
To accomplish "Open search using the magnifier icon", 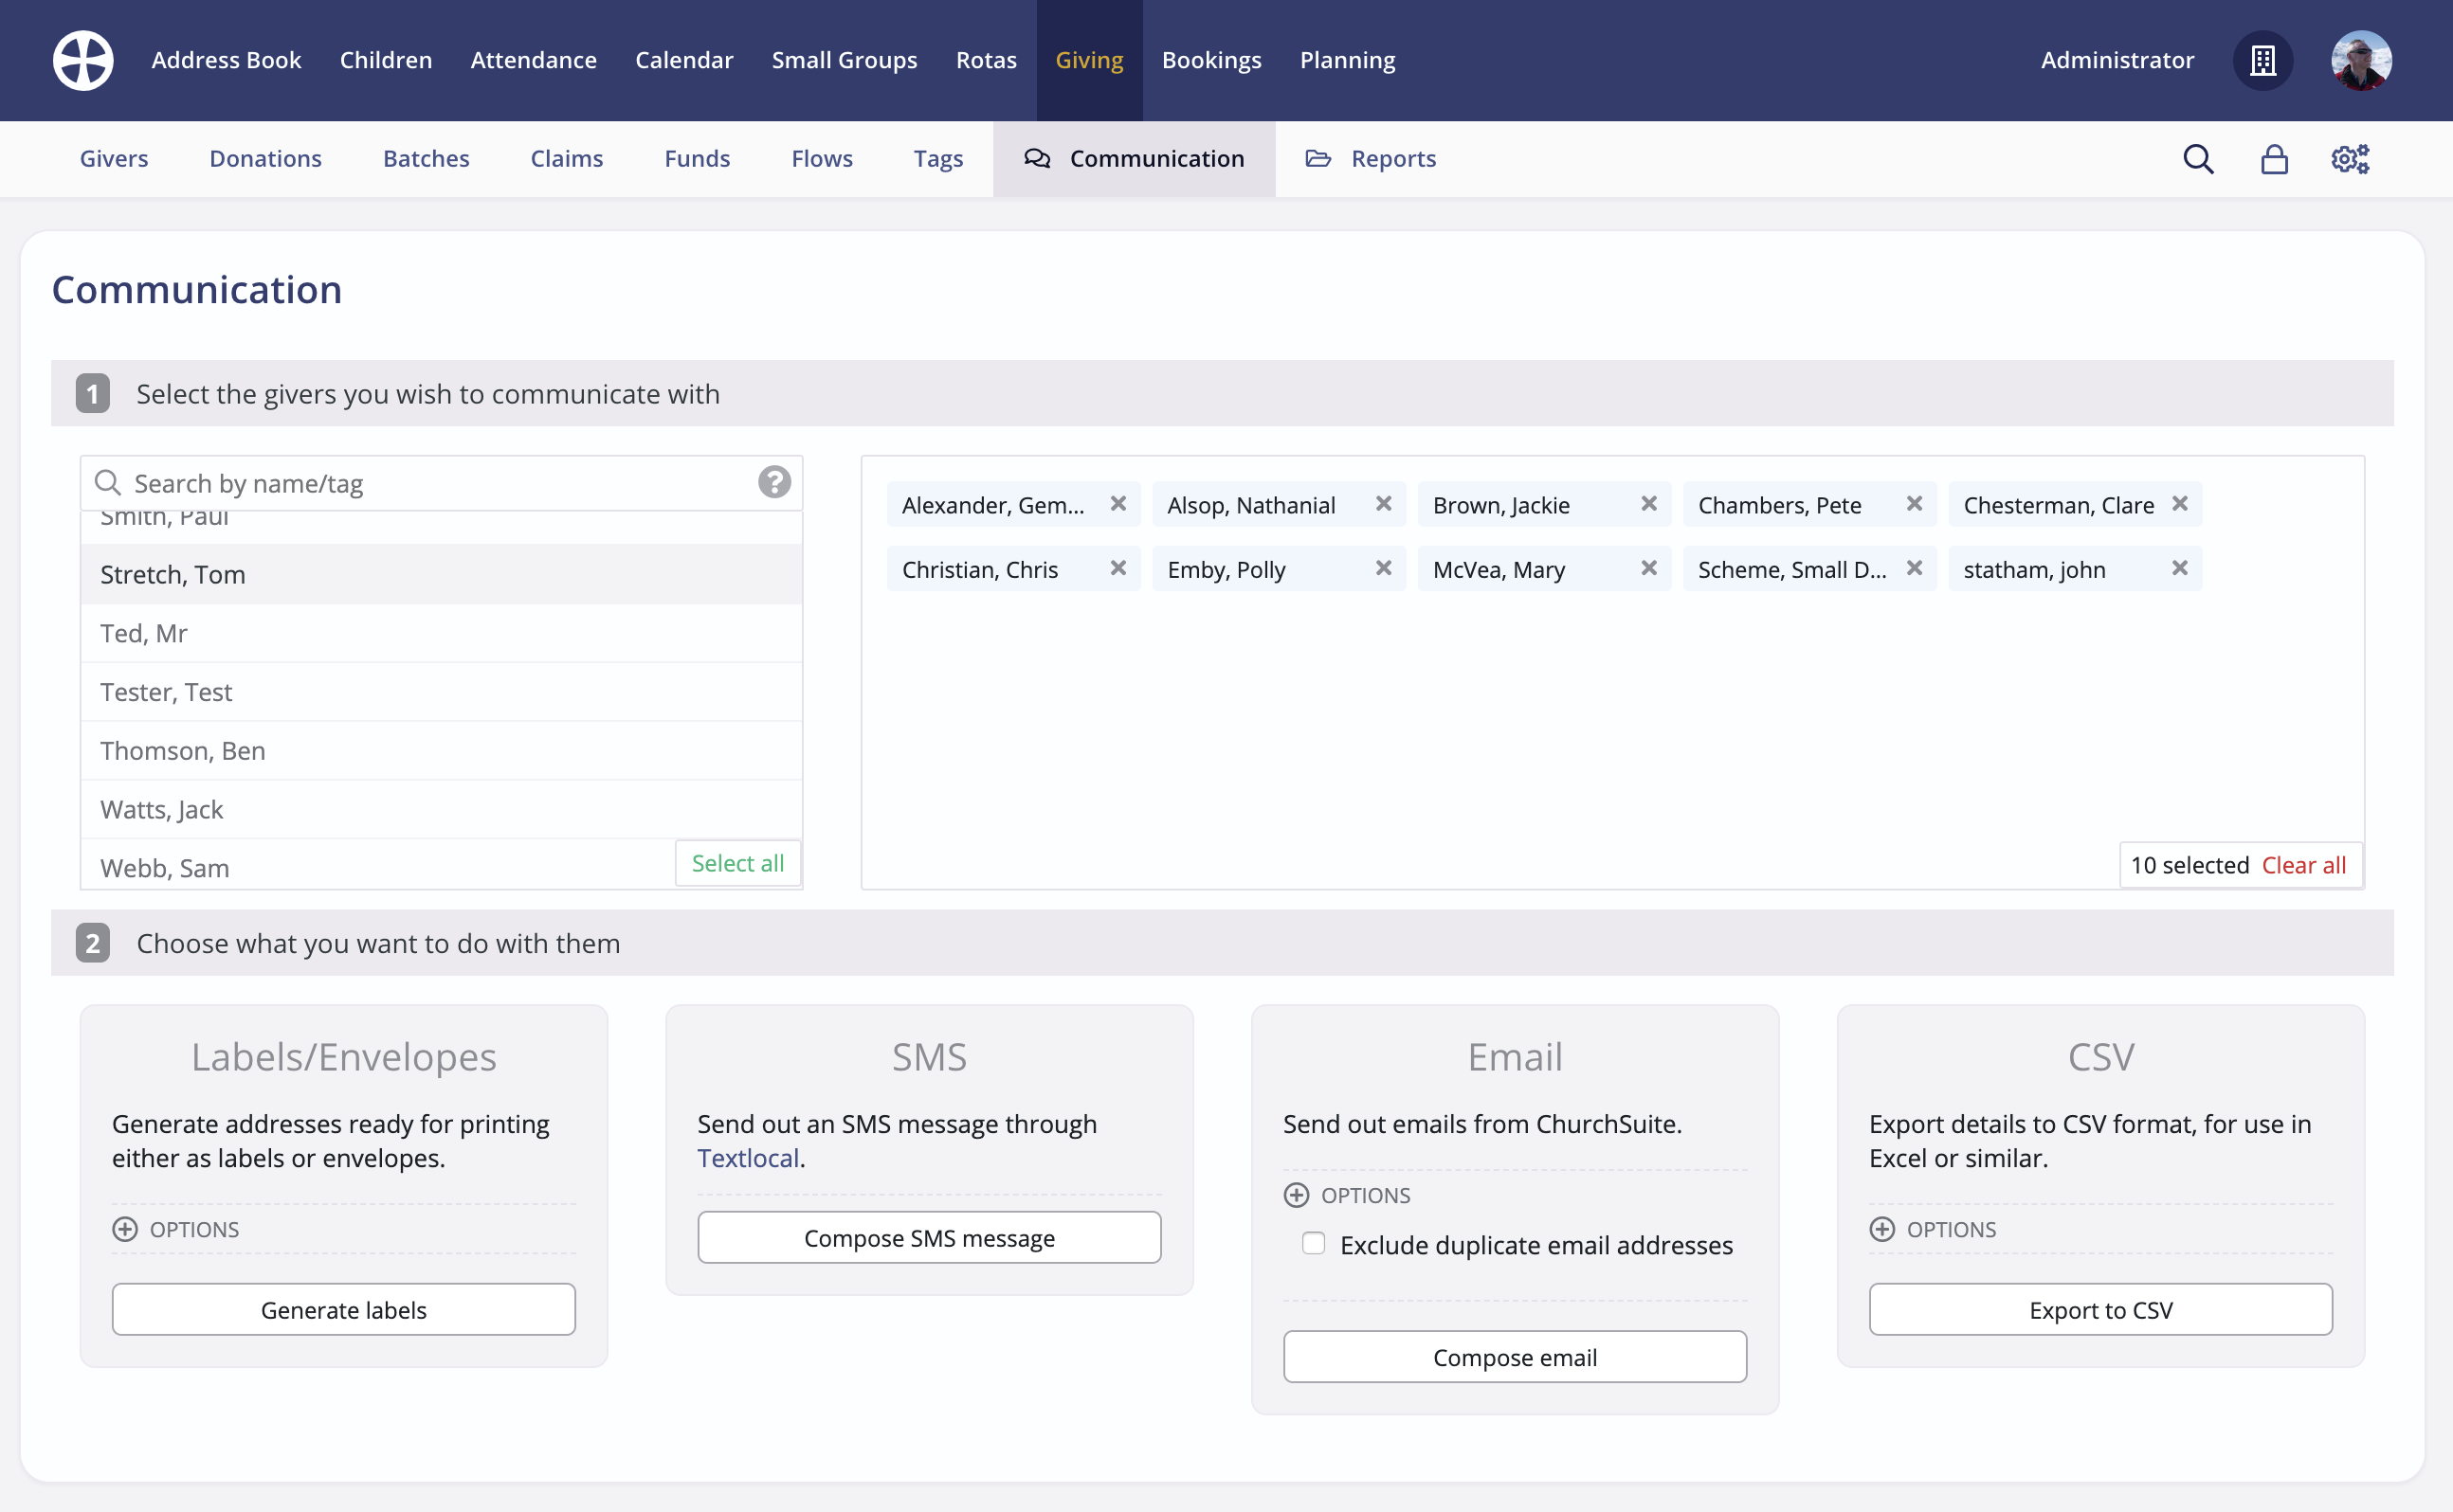I will pos(2198,158).
